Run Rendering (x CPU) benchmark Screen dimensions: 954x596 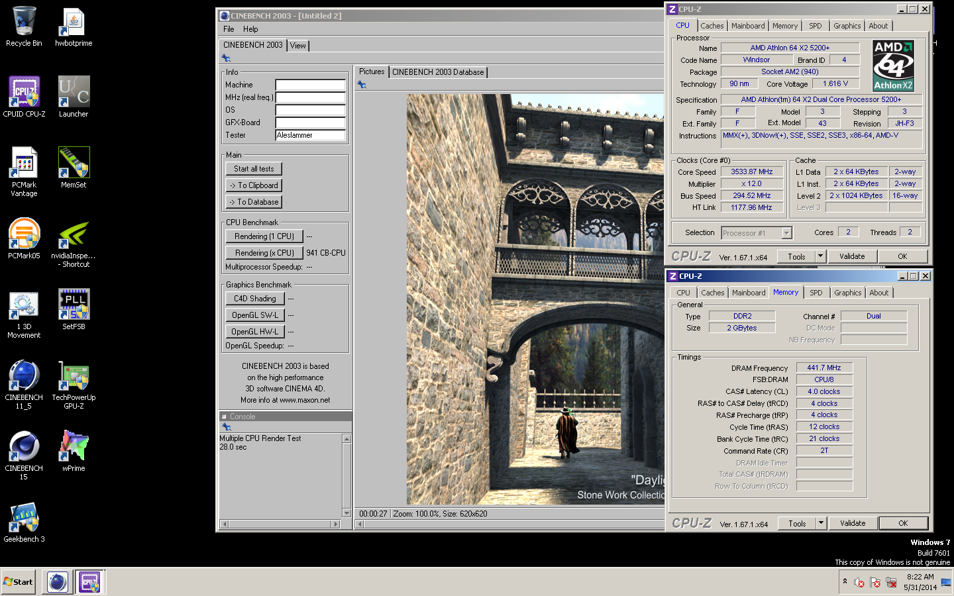click(264, 253)
